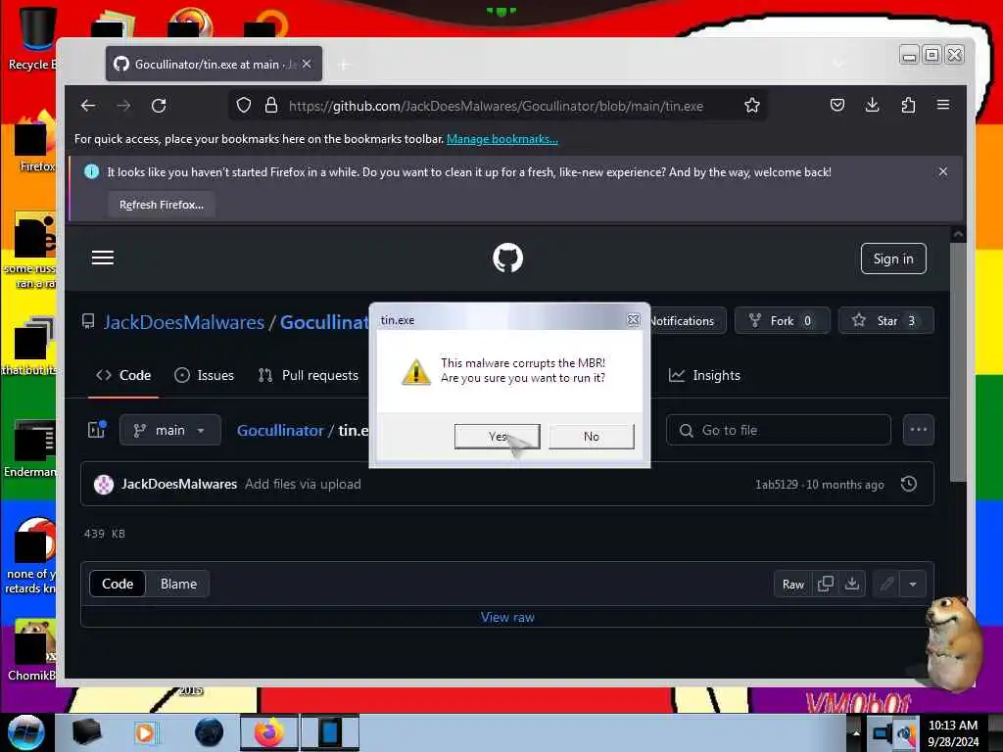Open a new browser tab
The image size is (1003, 752).
(x=344, y=65)
